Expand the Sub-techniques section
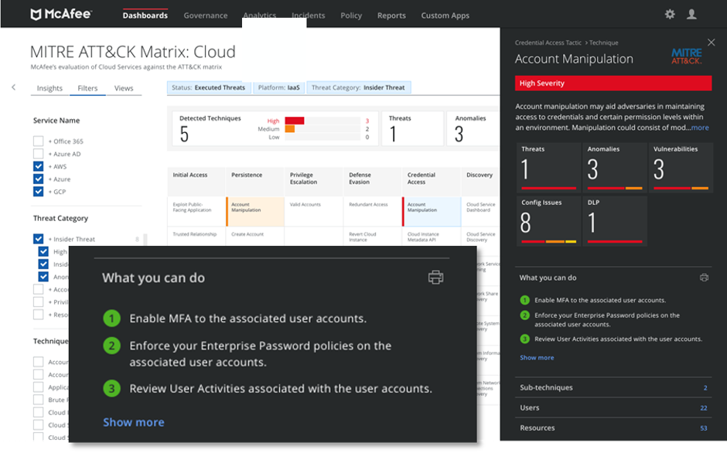The width and height of the screenshot is (727, 453). point(613,387)
